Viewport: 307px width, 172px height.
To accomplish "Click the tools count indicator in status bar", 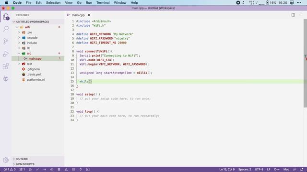I will (x=22, y=170).
